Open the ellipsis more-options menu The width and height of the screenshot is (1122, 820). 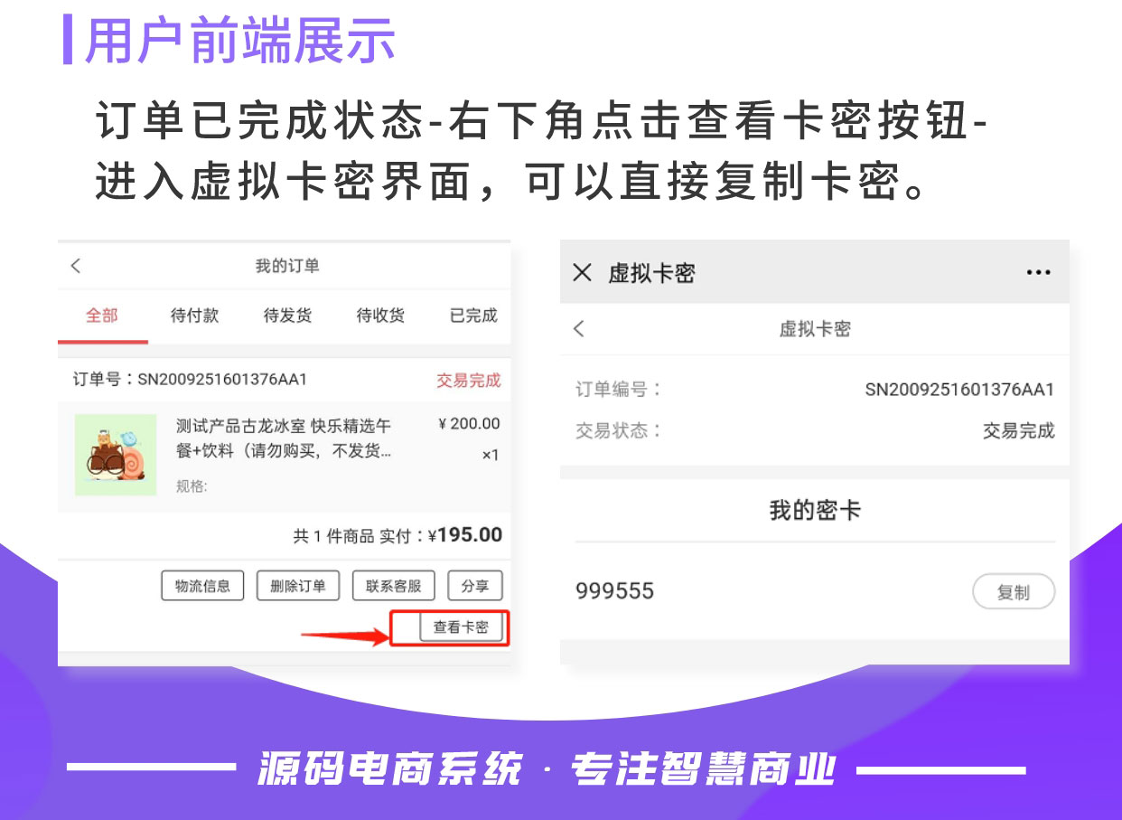[1037, 271]
